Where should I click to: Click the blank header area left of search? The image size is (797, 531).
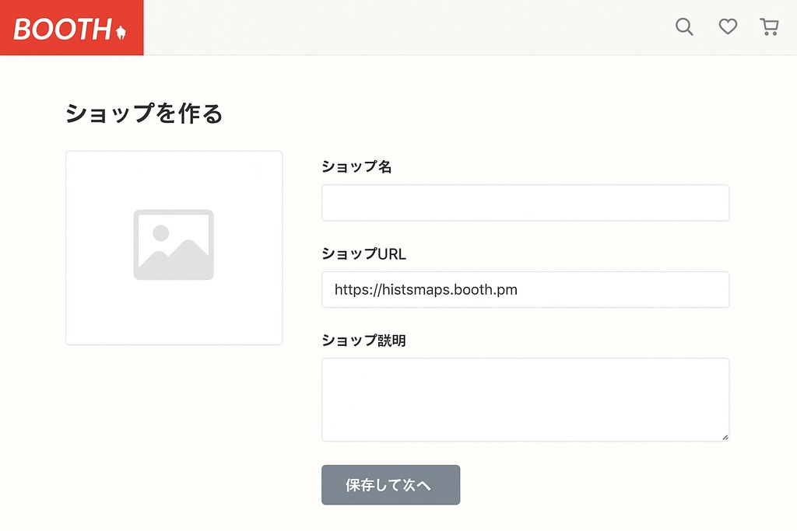[405, 27]
